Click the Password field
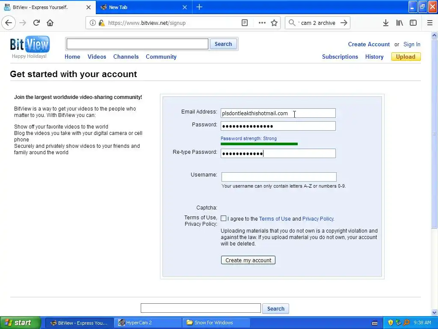This screenshot has width=438, height=329. point(278,126)
